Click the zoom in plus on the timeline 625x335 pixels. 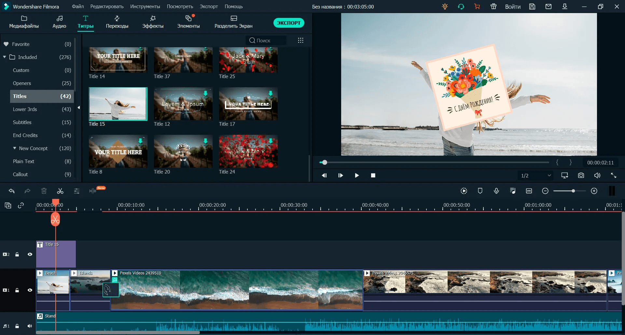(594, 191)
